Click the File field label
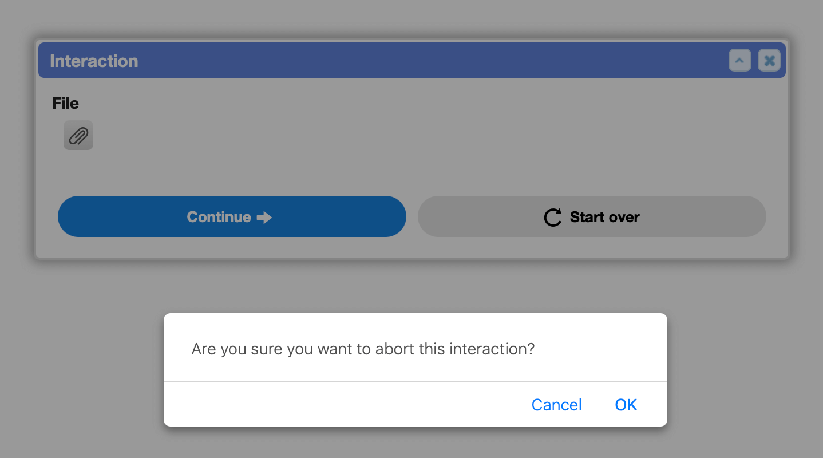Viewport: 823px width, 458px height. [x=65, y=103]
